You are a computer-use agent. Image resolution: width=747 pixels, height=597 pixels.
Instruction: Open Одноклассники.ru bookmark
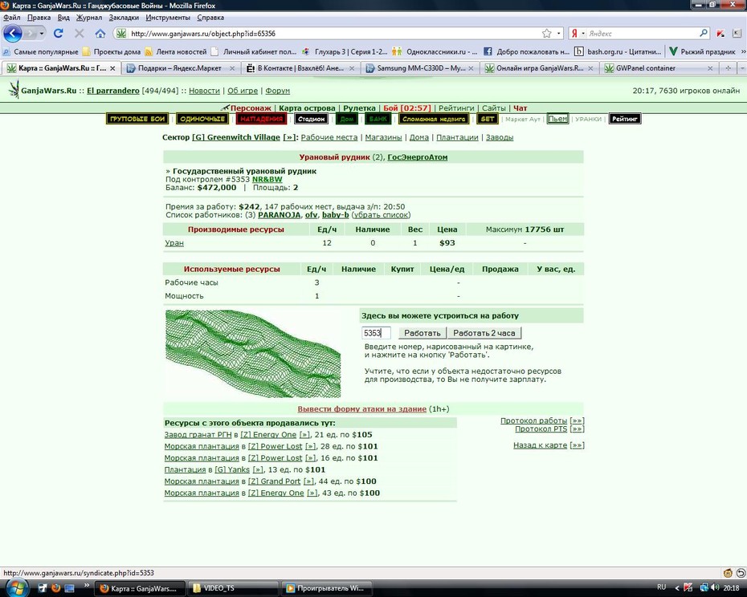[435, 51]
